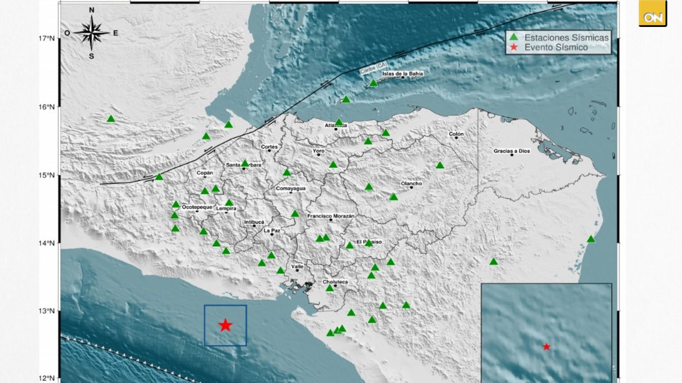Click the La Paz department label

pyautogui.click(x=272, y=231)
